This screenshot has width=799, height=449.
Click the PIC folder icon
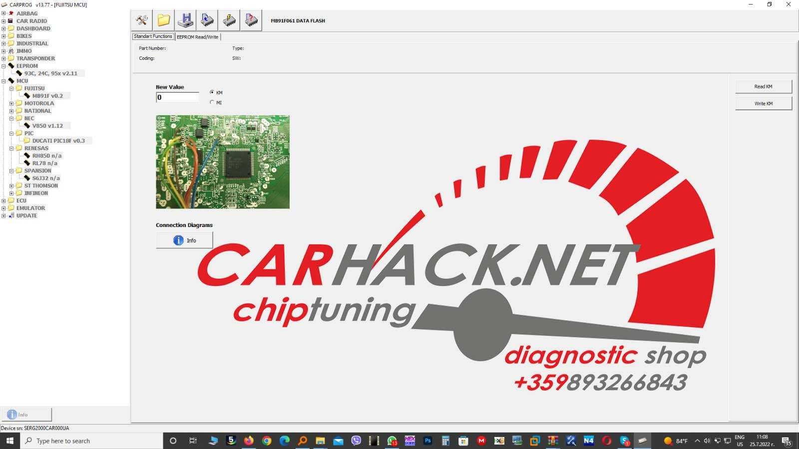(19, 133)
